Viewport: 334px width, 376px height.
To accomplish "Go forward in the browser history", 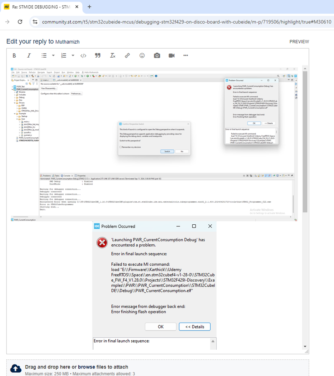I will 8,22.
